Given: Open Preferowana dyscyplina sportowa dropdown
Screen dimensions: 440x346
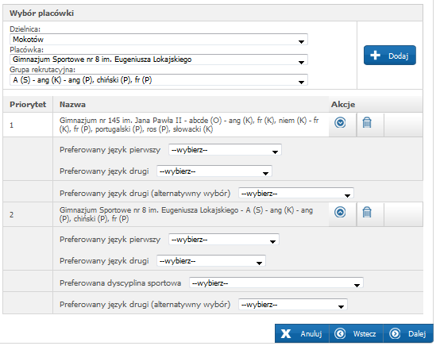Looking at the screenshot, I should click(276, 283).
